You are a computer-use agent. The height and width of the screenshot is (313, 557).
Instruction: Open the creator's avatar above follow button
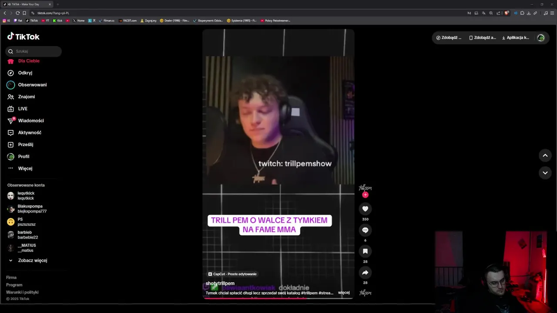(365, 188)
